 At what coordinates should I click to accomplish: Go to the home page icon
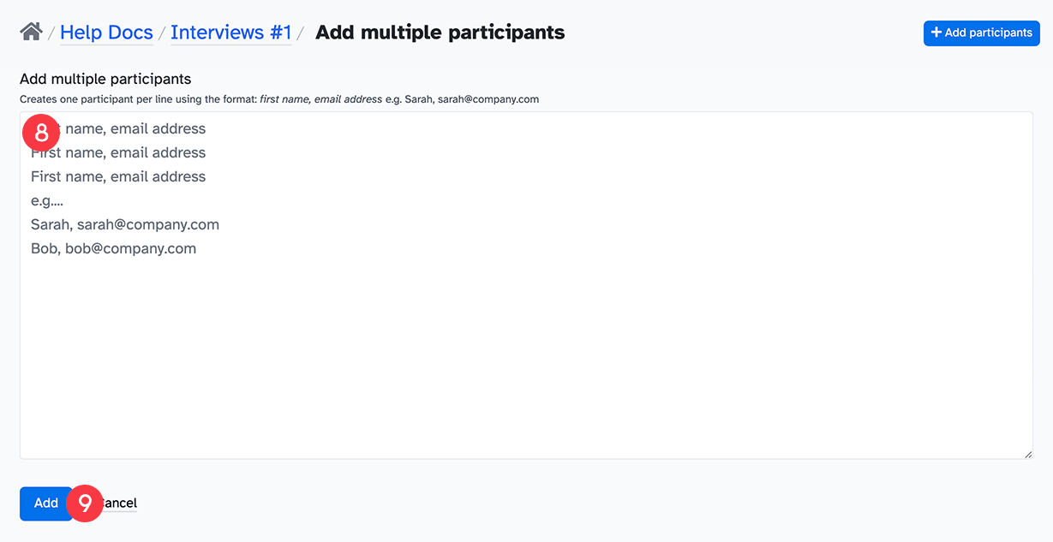31,33
